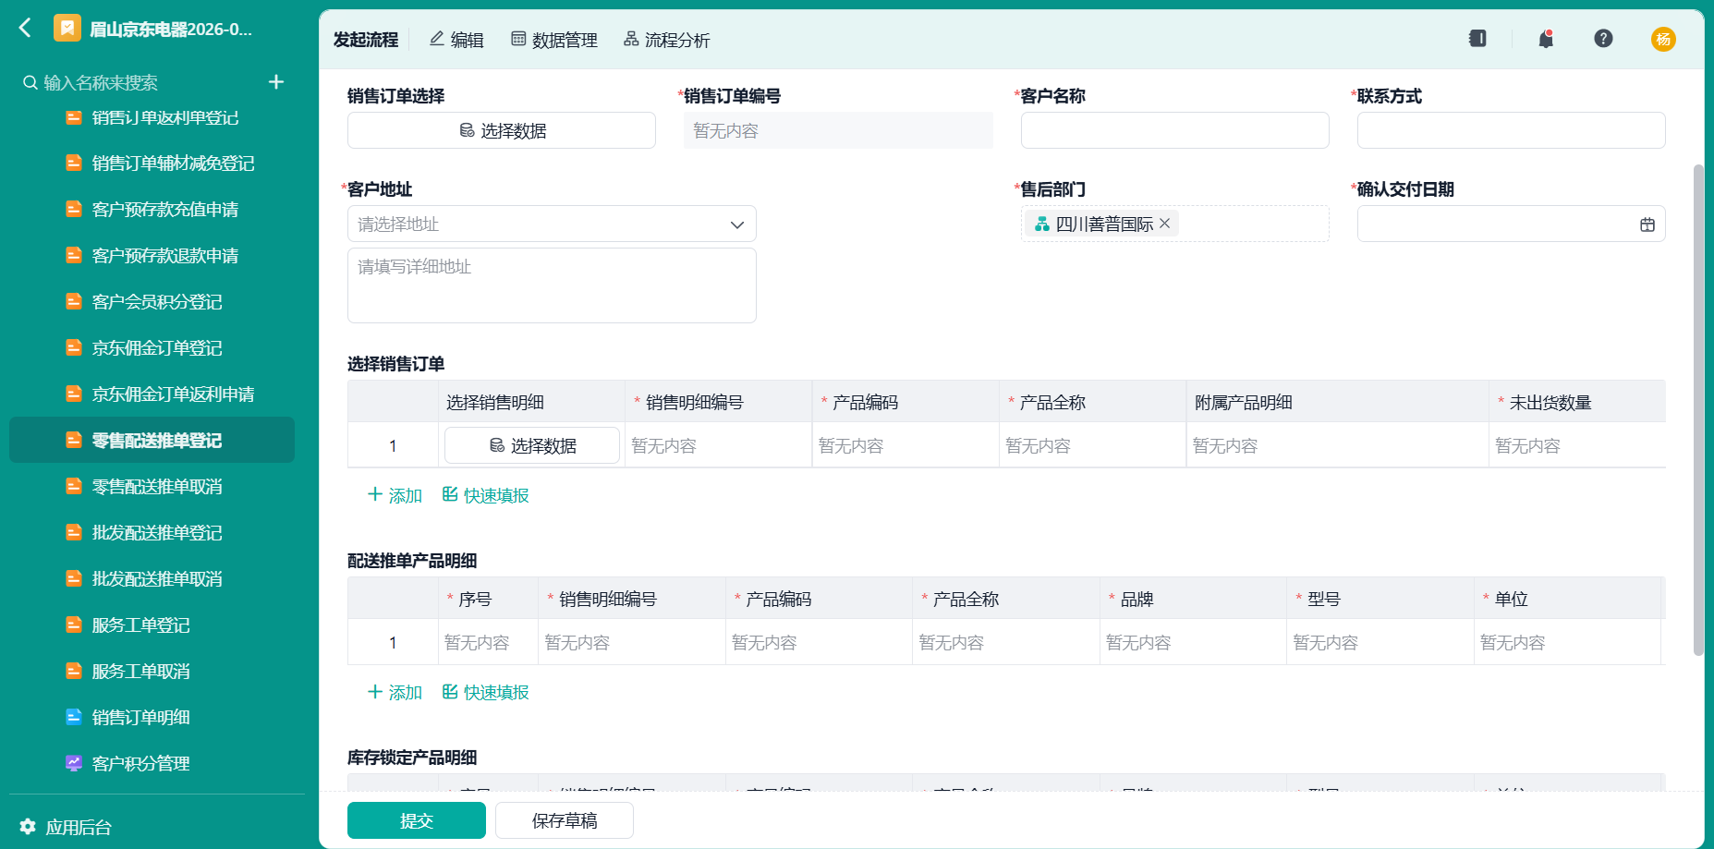Image resolution: width=1714 pixels, height=849 pixels.
Task: Open the 数据管理 tab
Action: [554, 40]
